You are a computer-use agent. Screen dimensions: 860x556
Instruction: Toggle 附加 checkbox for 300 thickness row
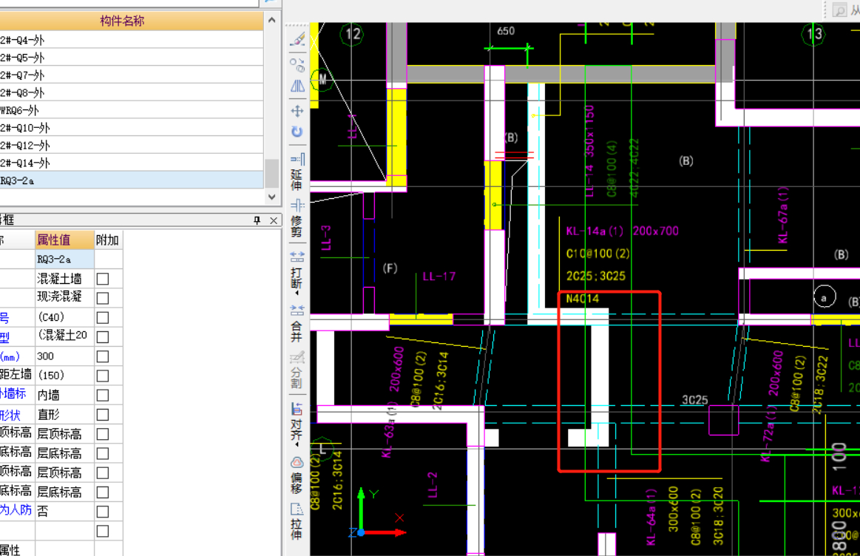[103, 356]
